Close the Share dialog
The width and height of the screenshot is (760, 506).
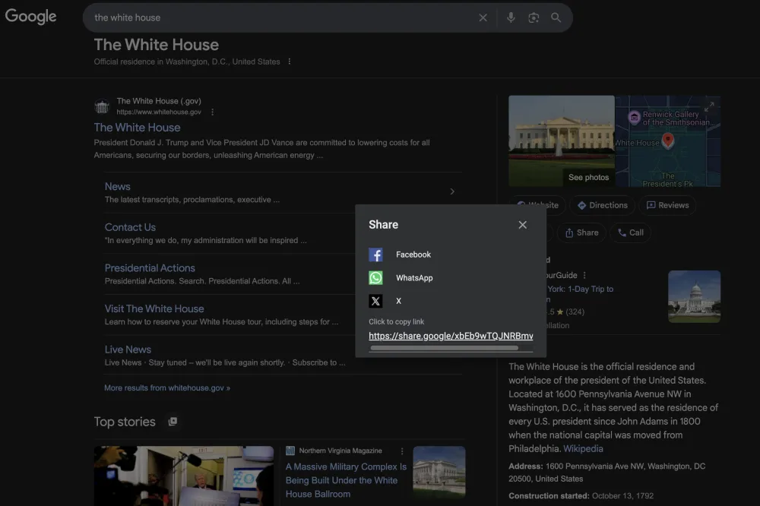523,225
